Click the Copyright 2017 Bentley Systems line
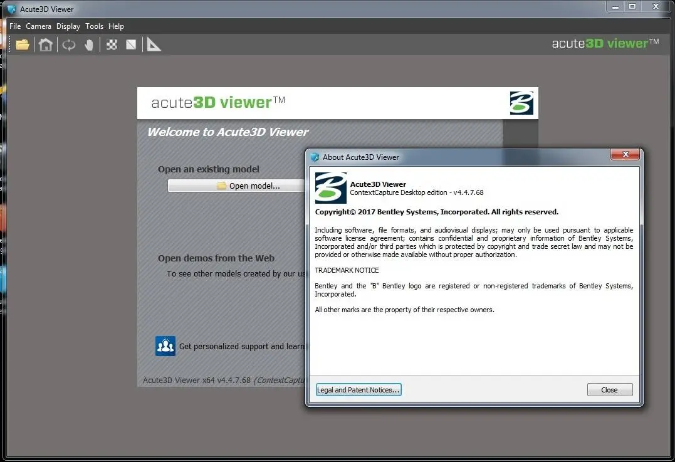 [x=436, y=212]
